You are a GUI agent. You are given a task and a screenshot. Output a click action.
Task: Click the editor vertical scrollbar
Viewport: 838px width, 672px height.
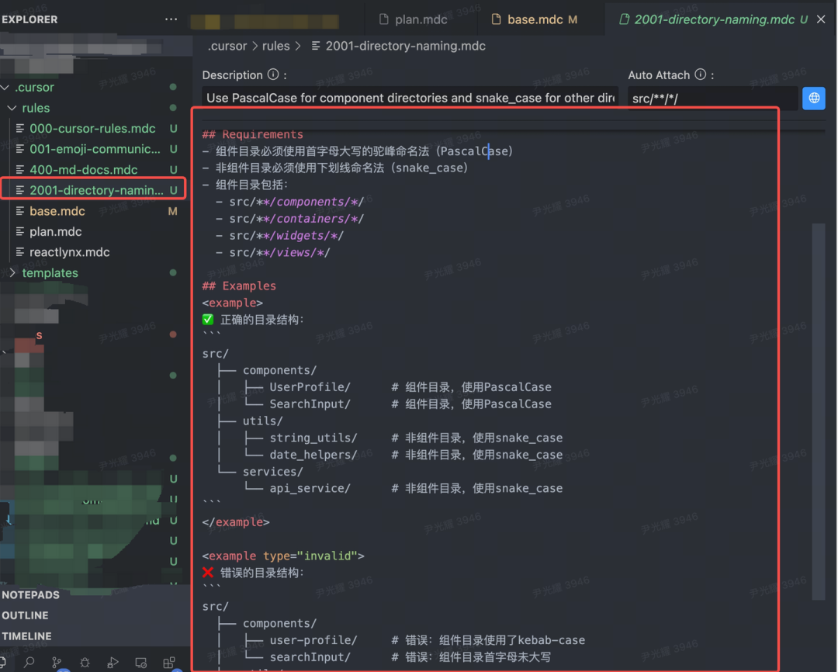(819, 411)
